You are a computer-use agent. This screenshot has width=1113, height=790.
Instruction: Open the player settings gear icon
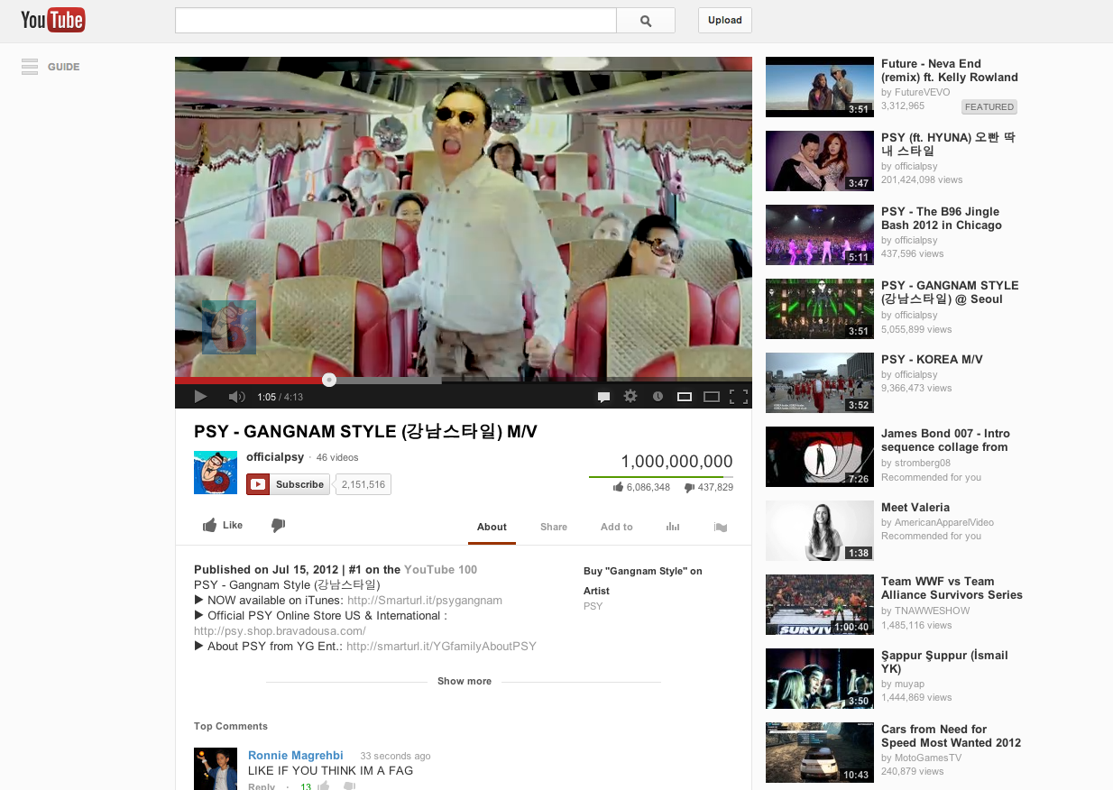point(630,397)
